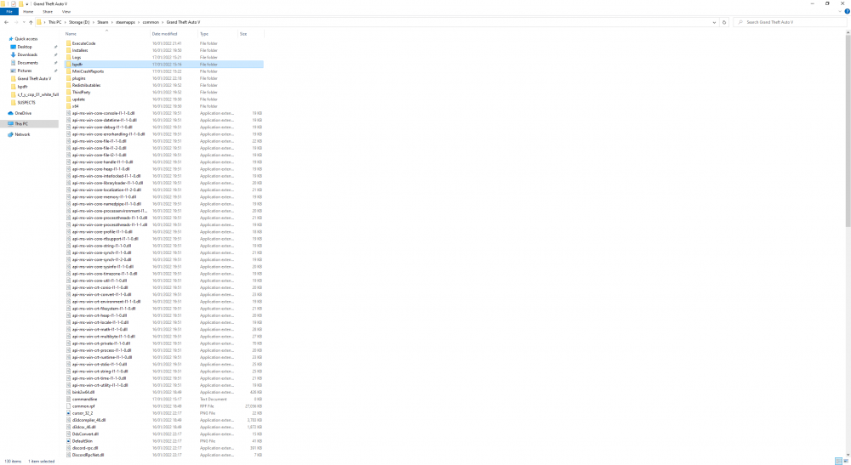Click 'Steam' breadcrumb segment
The height and width of the screenshot is (465, 851).
tap(103, 22)
